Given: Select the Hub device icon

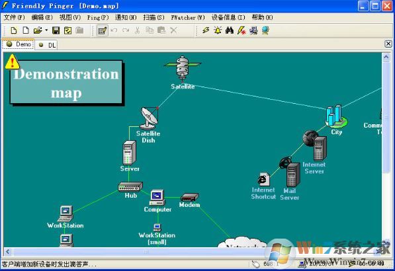Looking at the screenshot, I should pos(130,187).
